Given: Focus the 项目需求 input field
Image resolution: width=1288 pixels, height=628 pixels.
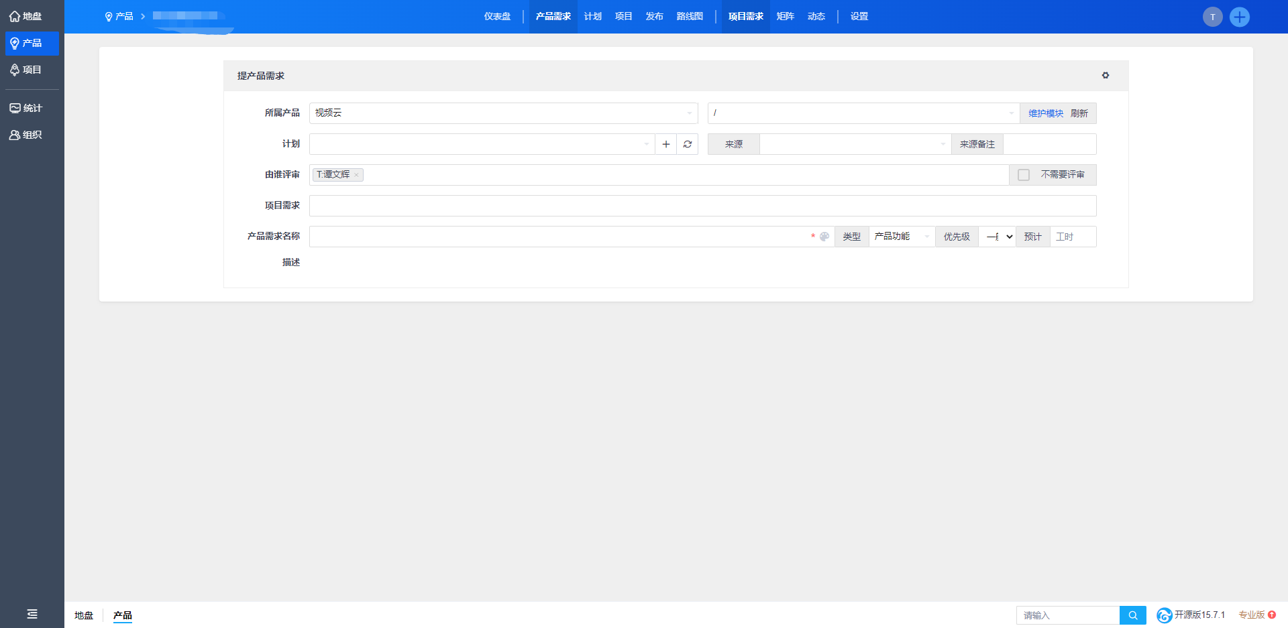Looking at the screenshot, I should click(703, 206).
